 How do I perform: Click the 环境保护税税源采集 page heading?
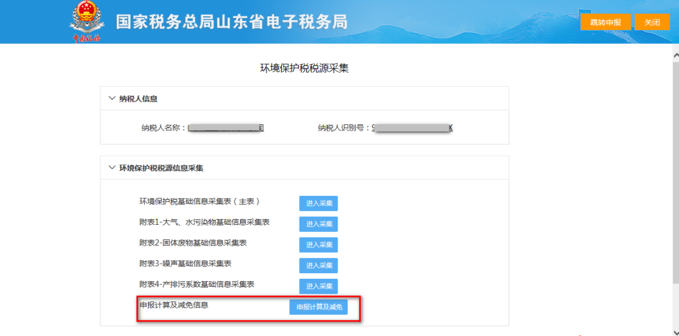(304, 68)
